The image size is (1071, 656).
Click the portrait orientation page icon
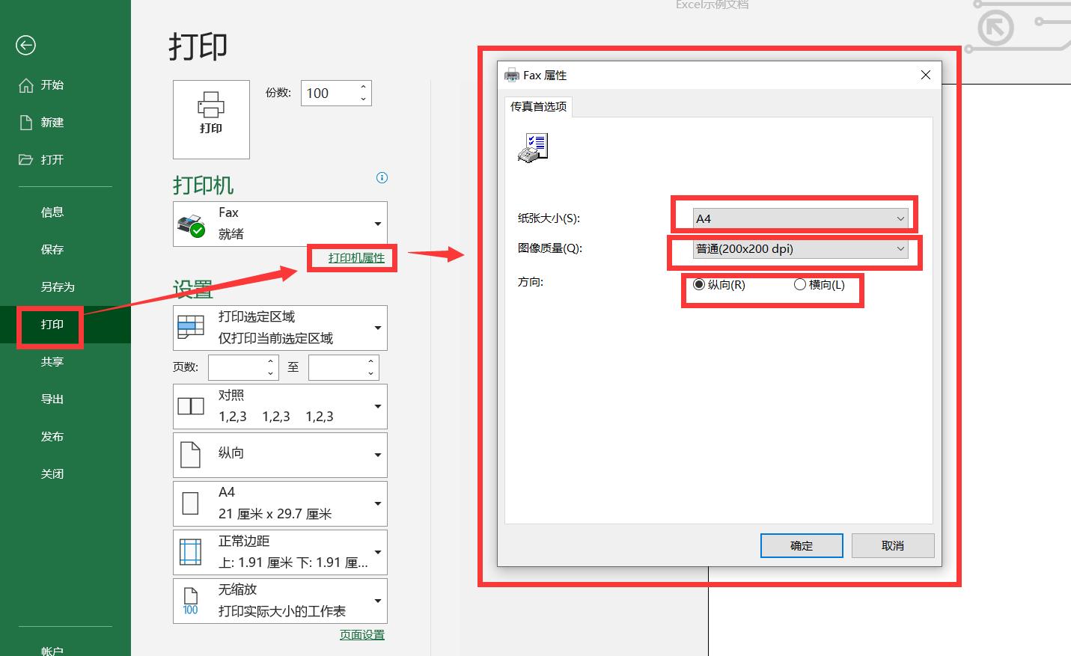point(191,454)
